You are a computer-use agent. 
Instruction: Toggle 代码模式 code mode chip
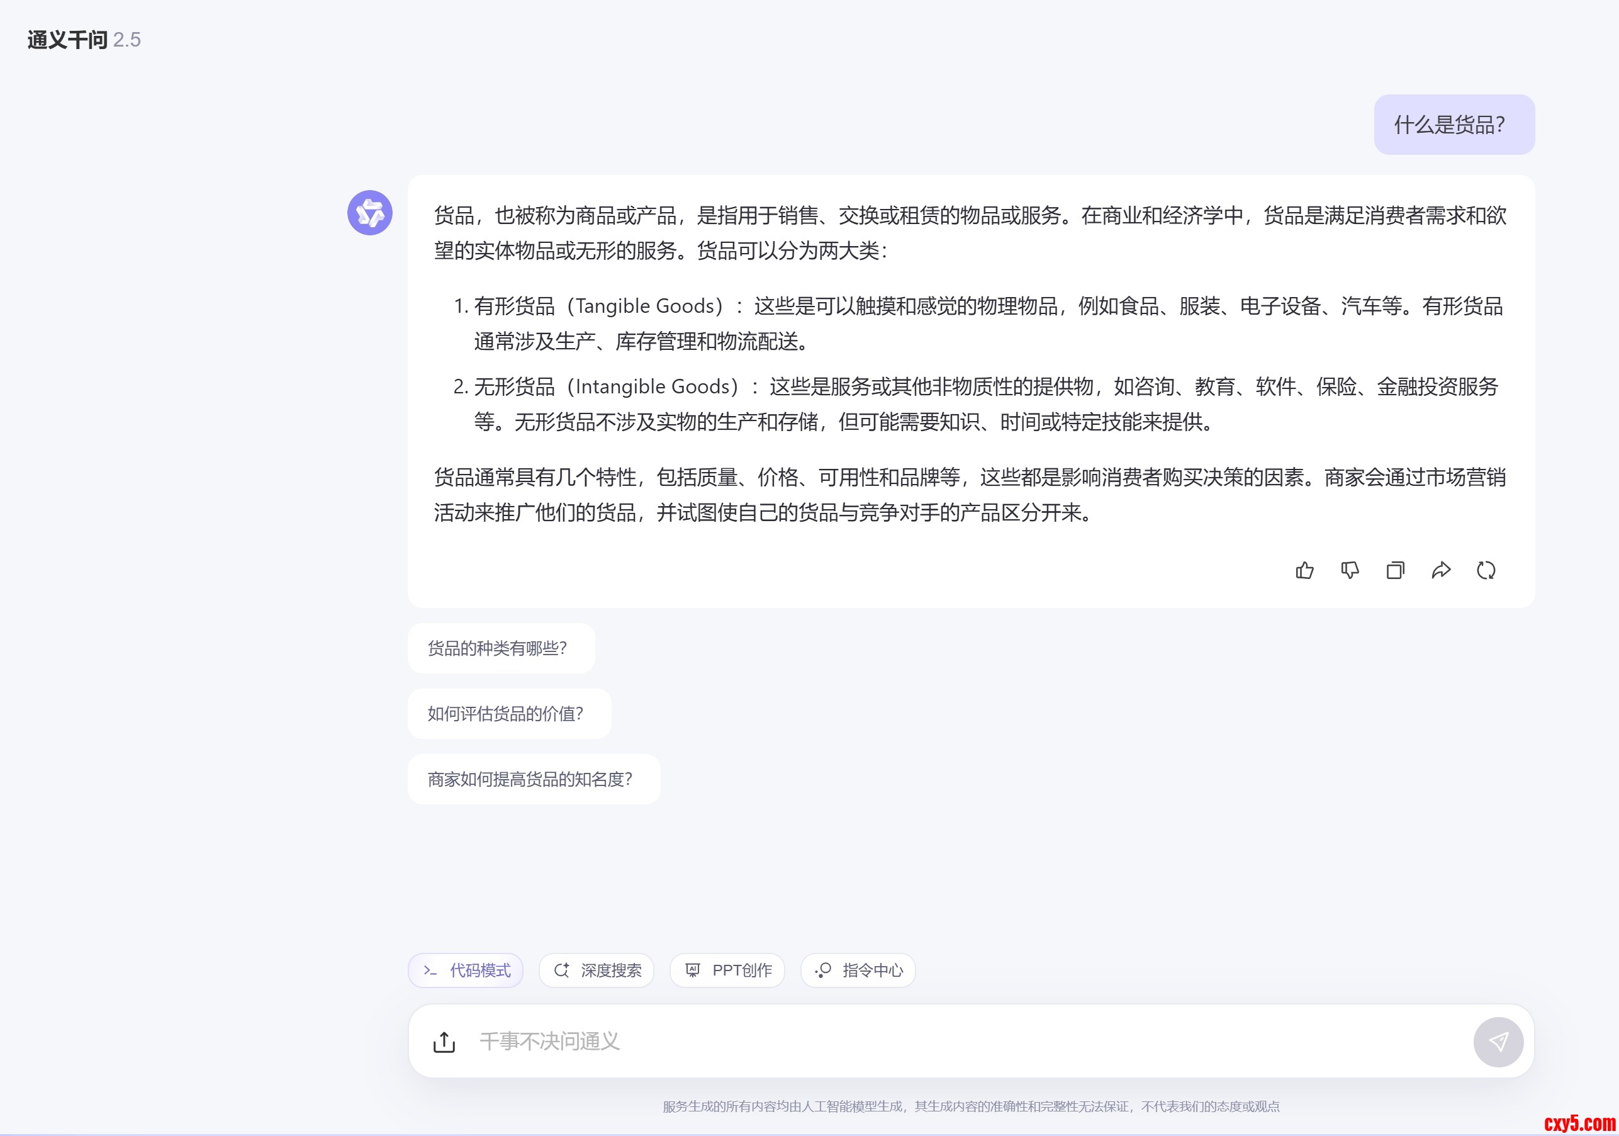(466, 970)
